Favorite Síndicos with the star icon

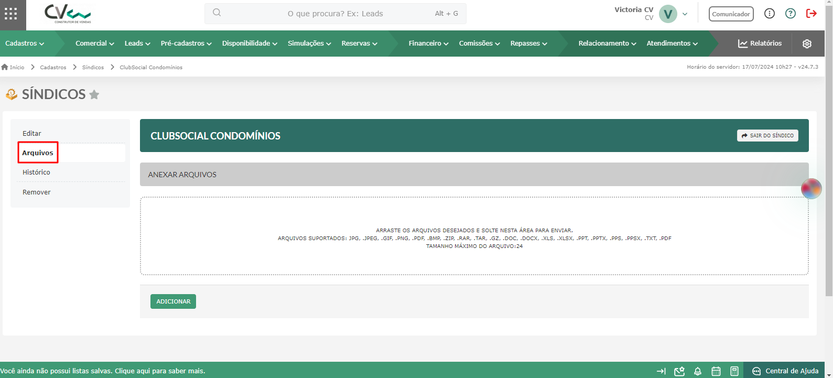click(x=94, y=94)
